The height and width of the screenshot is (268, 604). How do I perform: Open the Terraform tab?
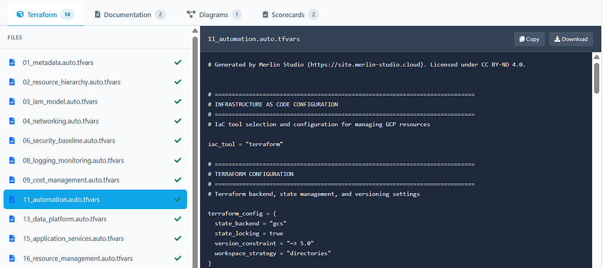[x=45, y=15]
